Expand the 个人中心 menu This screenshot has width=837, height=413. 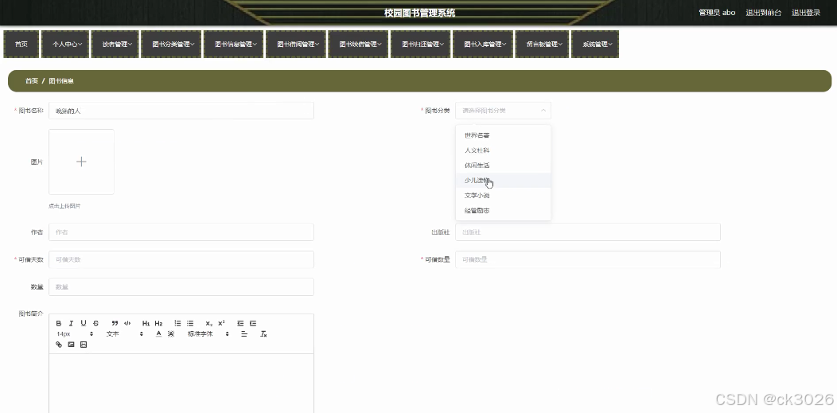67,45
